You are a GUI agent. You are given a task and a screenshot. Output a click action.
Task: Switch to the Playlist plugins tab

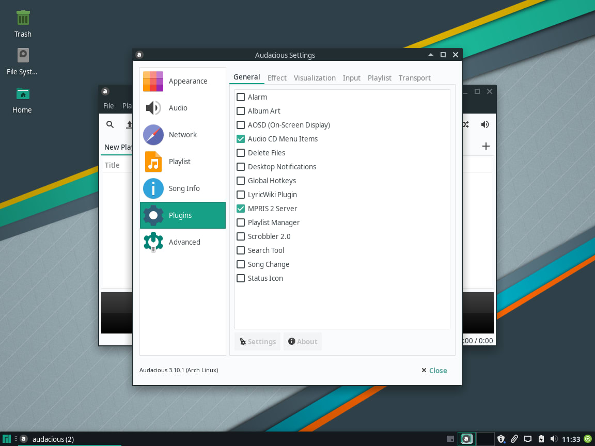(x=380, y=78)
